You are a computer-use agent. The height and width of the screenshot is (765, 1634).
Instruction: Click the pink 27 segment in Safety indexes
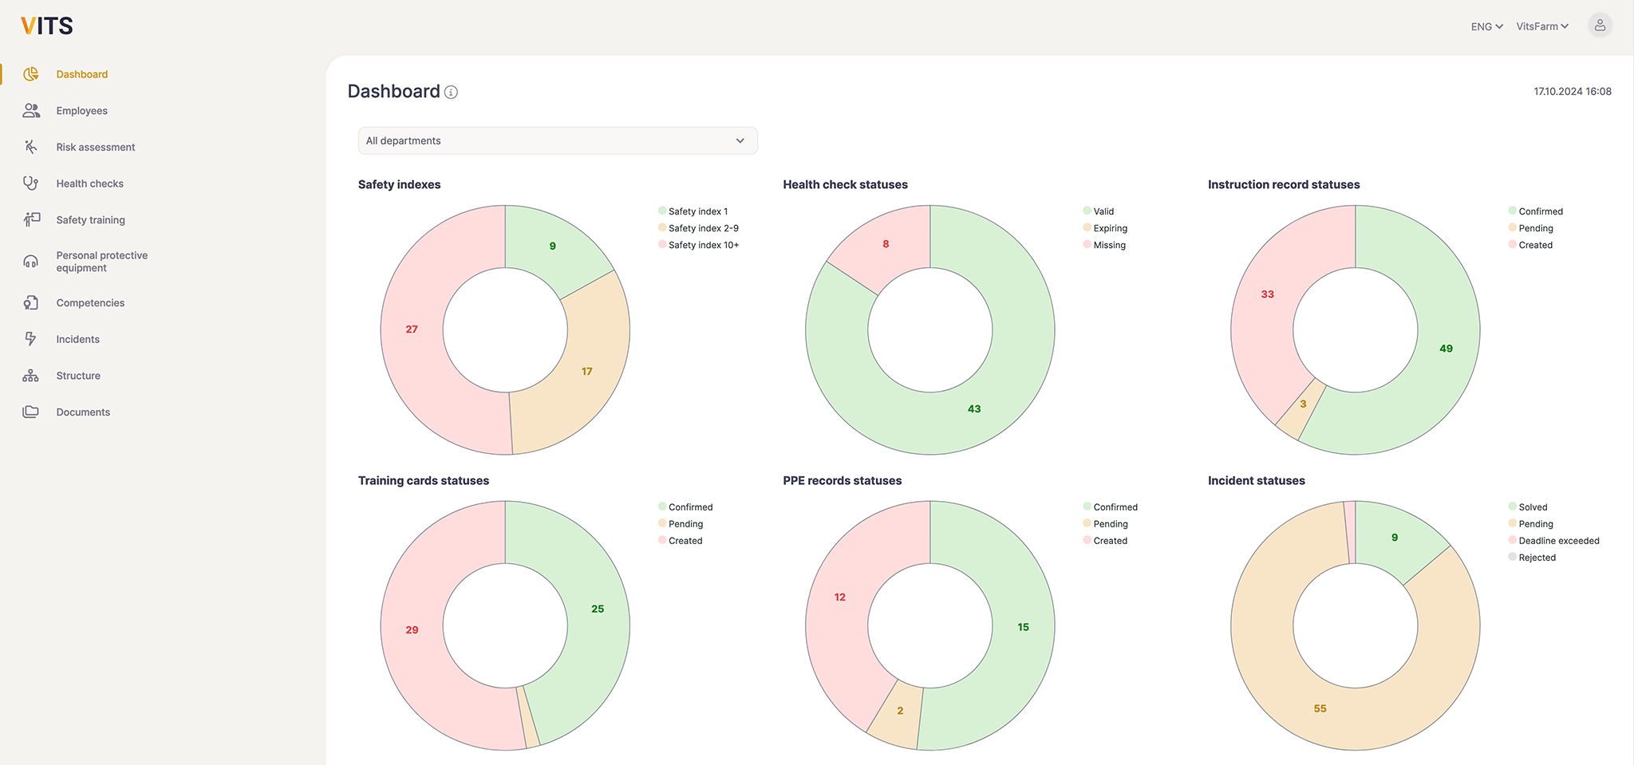412,329
